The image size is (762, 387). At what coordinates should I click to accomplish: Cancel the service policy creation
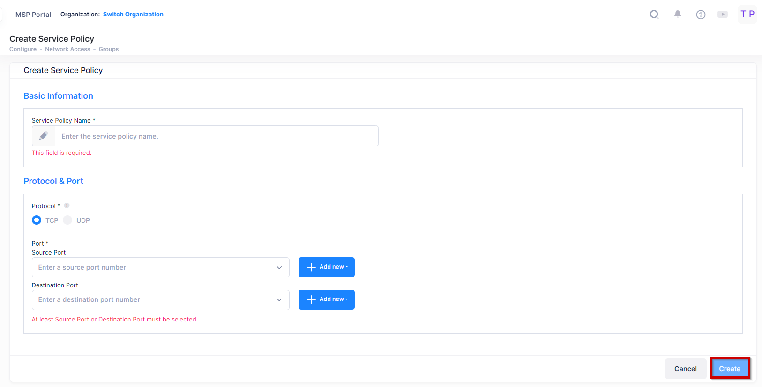click(685, 369)
